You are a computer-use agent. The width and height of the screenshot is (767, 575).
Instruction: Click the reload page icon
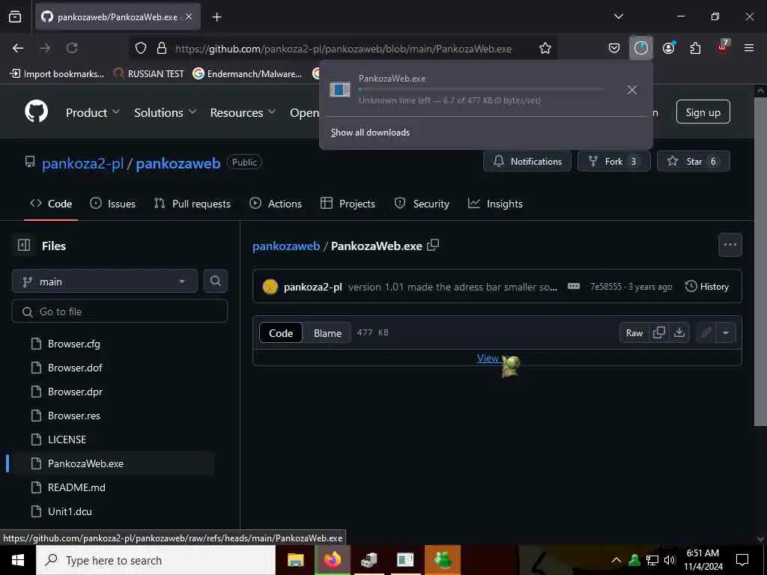tap(72, 48)
